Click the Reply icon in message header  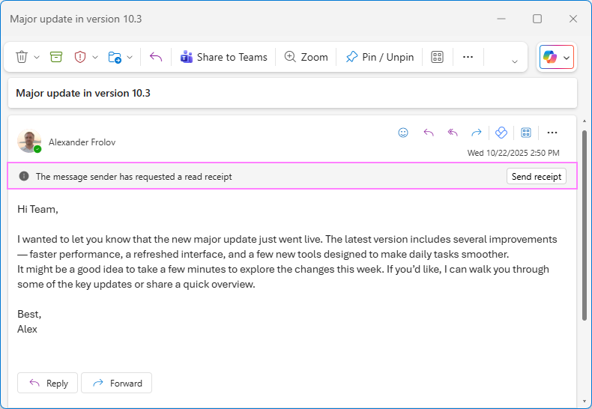point(429,133)
